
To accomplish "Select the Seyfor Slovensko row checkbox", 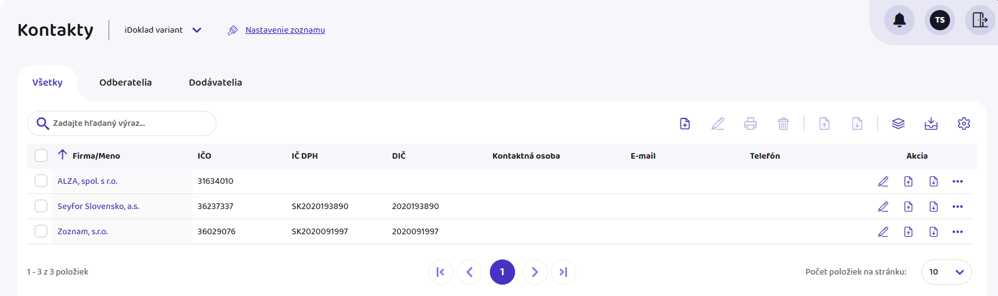I will point(41,207).
